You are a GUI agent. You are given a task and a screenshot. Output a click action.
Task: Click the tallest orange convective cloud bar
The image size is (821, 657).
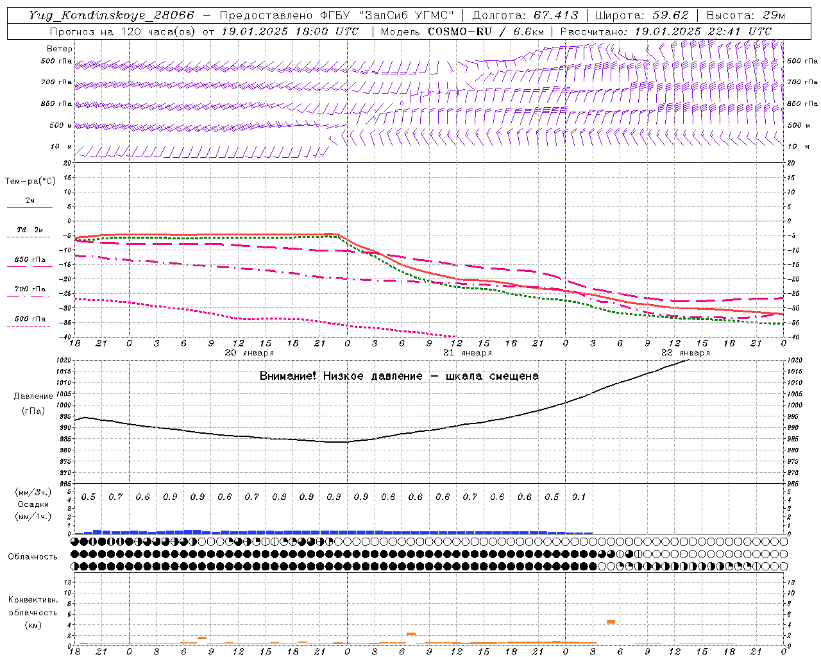coord(611,622)
